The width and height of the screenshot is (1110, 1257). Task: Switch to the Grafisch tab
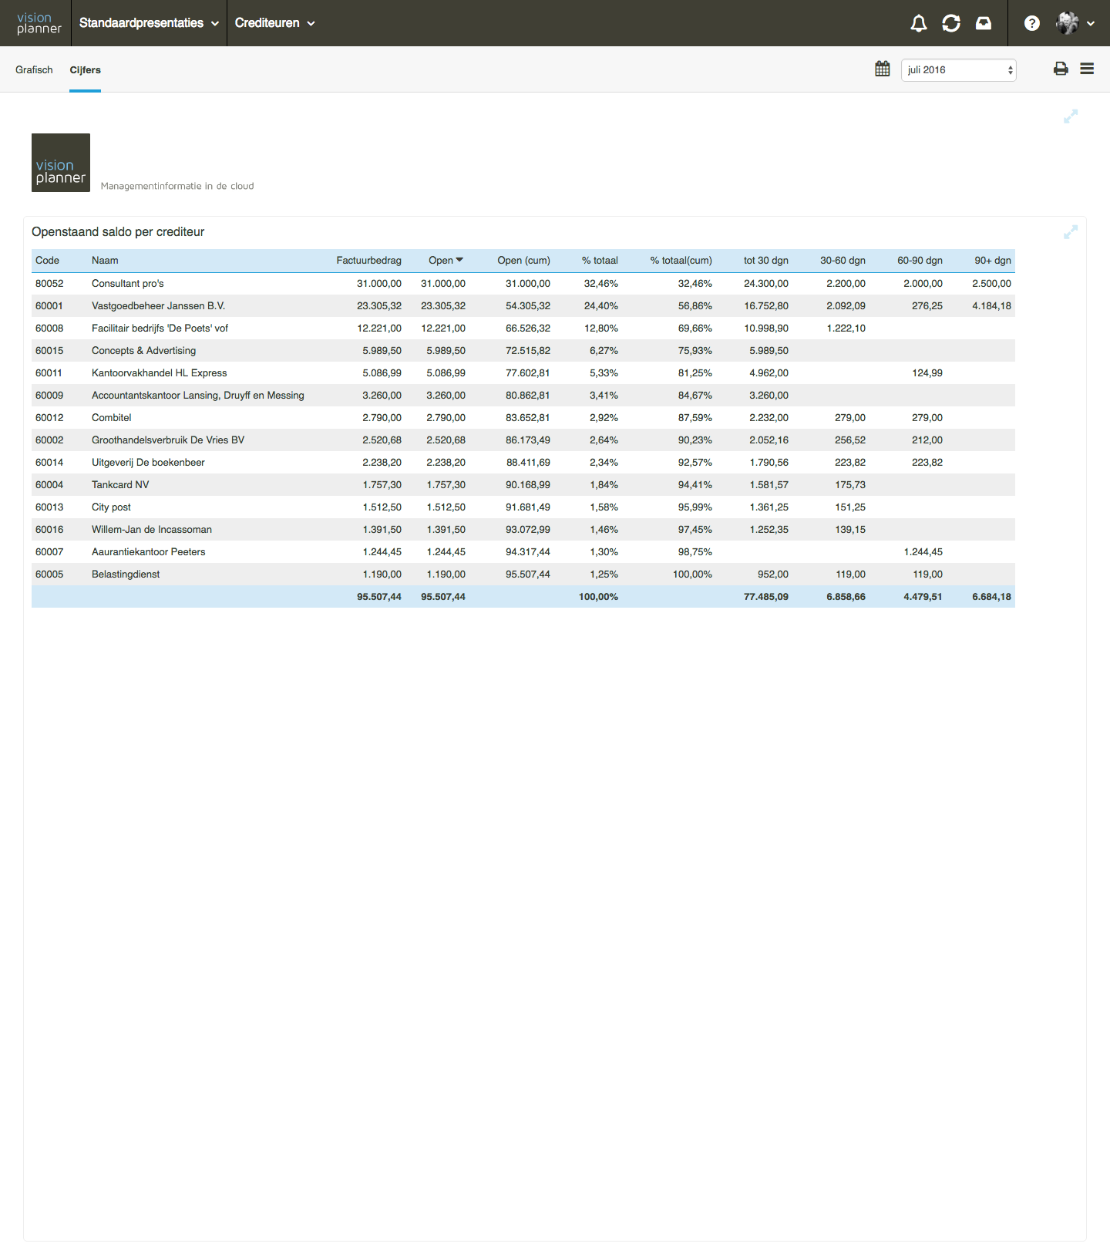click(34, 69)
